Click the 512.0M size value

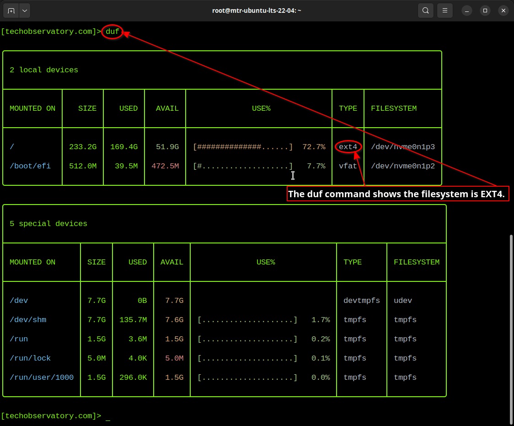(x=83, y=166)
